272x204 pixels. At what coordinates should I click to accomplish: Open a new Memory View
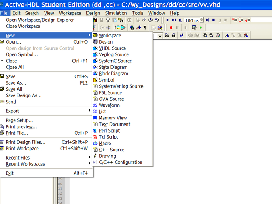coord(123,118)
